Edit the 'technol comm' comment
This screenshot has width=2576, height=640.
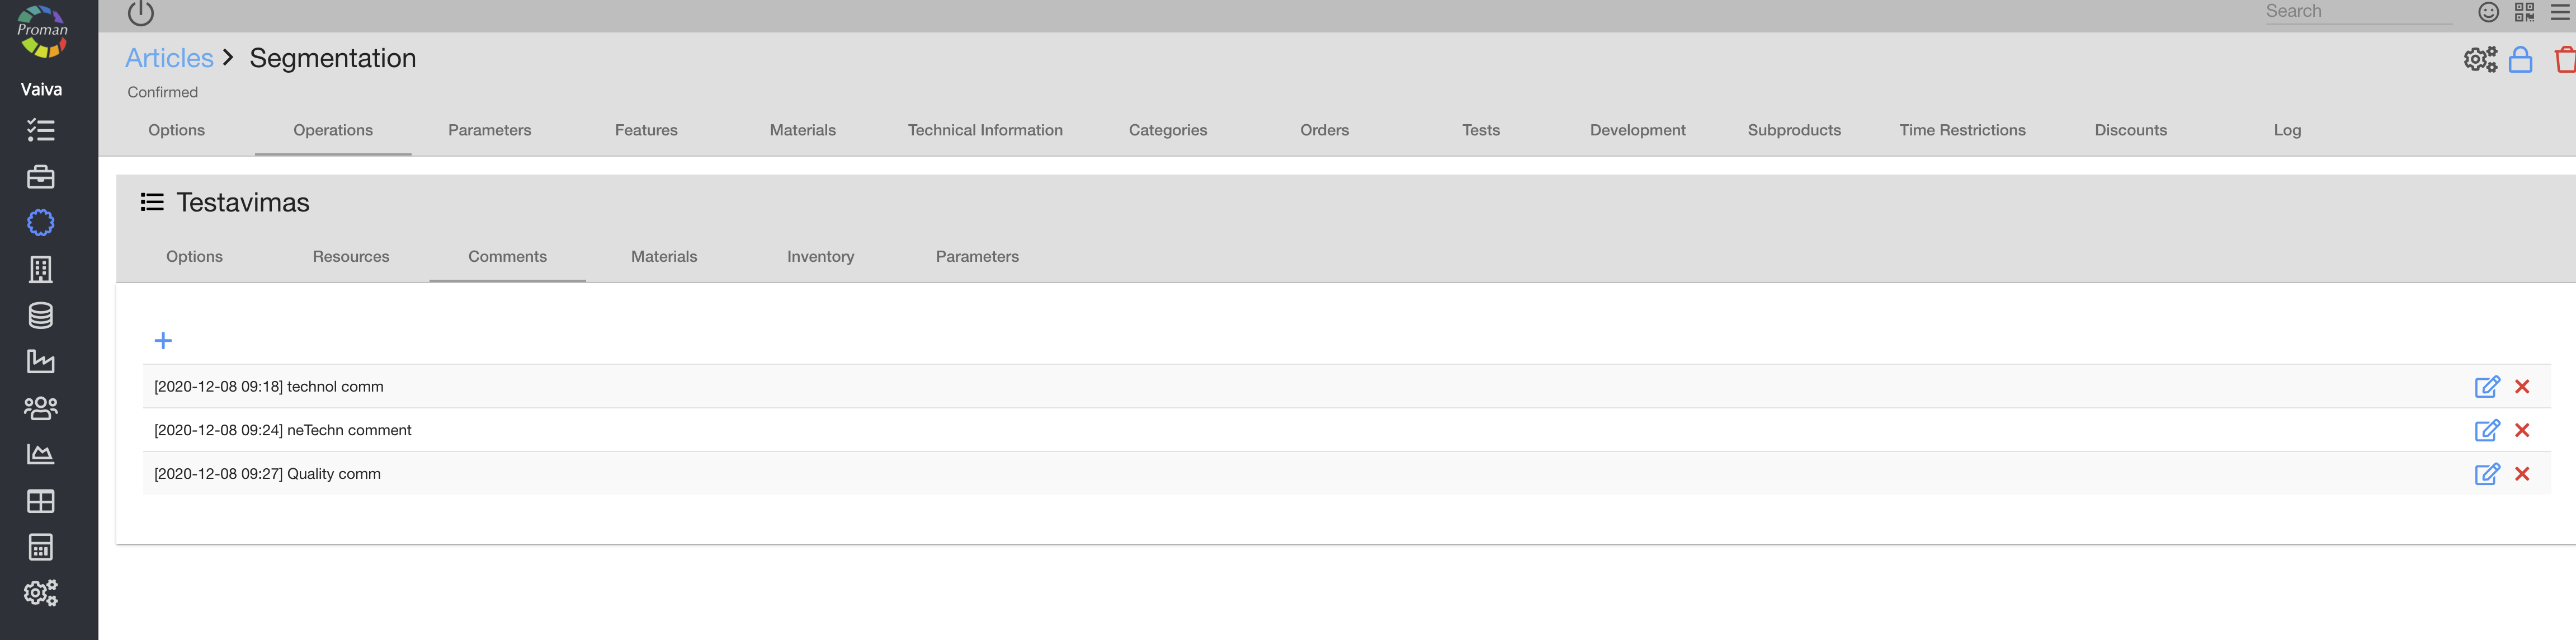2486,387
